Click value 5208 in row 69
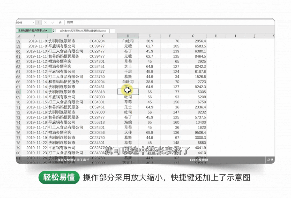 coord(202,97)
